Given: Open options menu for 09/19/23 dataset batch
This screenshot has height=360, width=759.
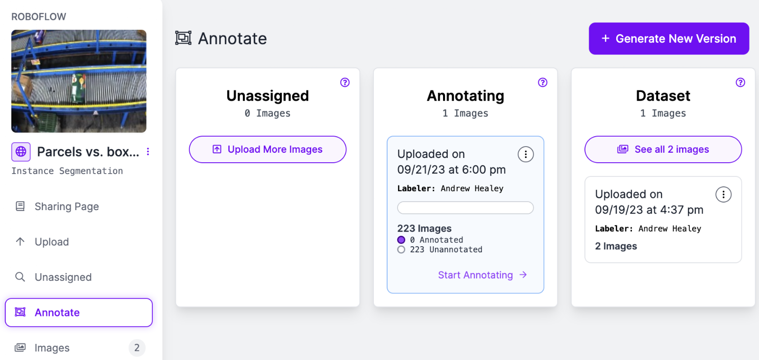Looking at the screenshot, I should point(723,194).
